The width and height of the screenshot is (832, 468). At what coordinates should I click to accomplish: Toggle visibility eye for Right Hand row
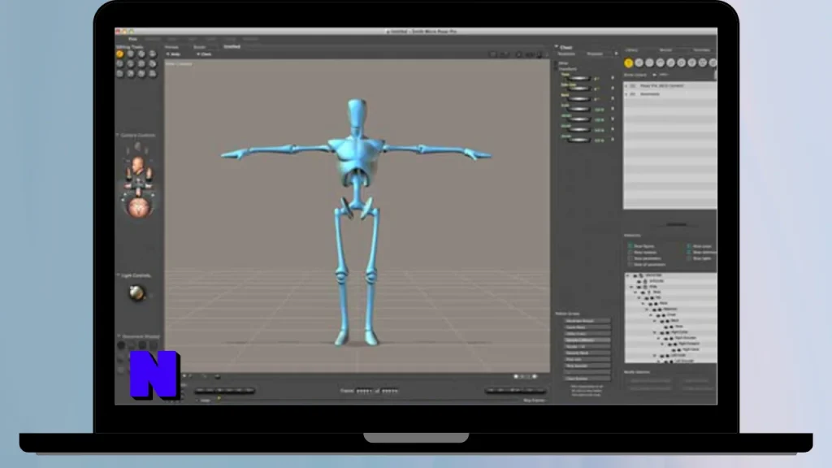pyautogui.click(x=674, y=349)
